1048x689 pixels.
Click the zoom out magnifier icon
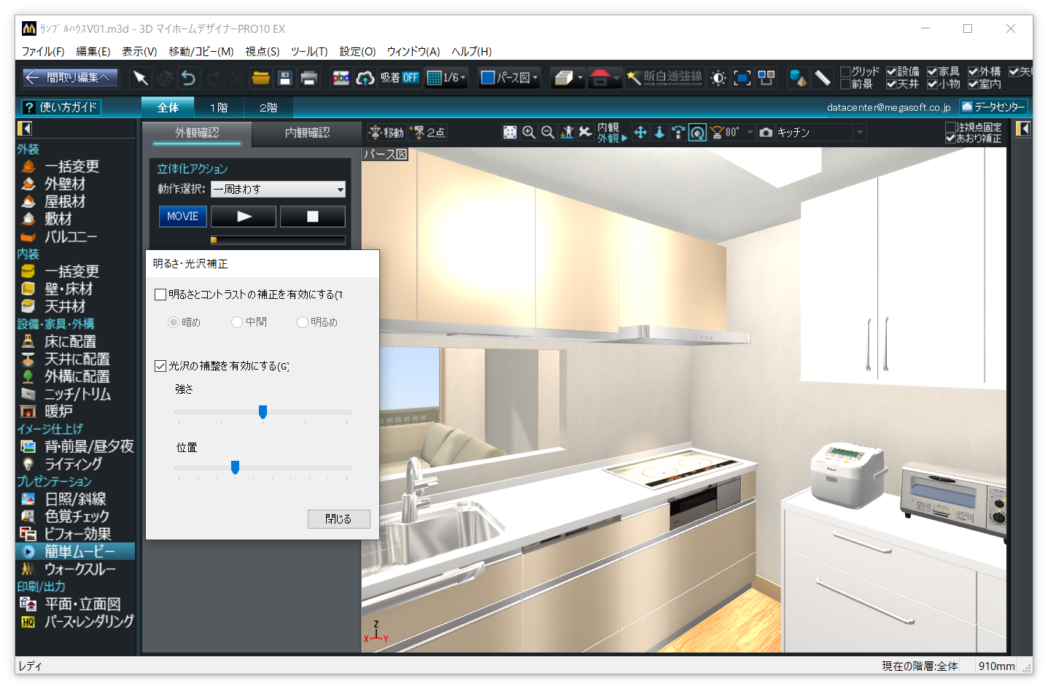(548, 132)
